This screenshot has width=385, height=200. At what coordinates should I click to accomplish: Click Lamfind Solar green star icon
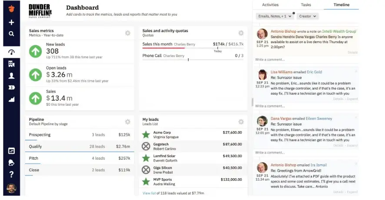click(x=146, y=158)
